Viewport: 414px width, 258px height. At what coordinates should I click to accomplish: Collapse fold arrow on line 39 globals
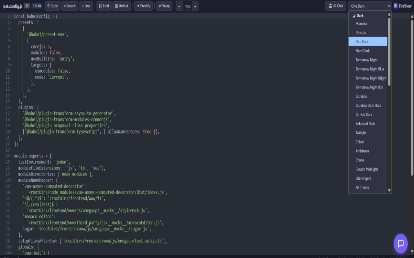(x=12, y=247)
